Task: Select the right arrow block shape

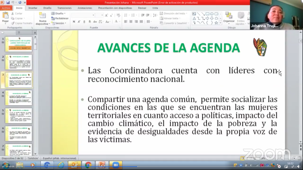Action: pyautogui.click(x=207, y=18)
